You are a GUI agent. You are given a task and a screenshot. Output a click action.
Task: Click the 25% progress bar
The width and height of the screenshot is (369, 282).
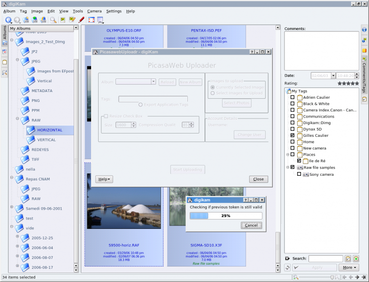(226, 216)
